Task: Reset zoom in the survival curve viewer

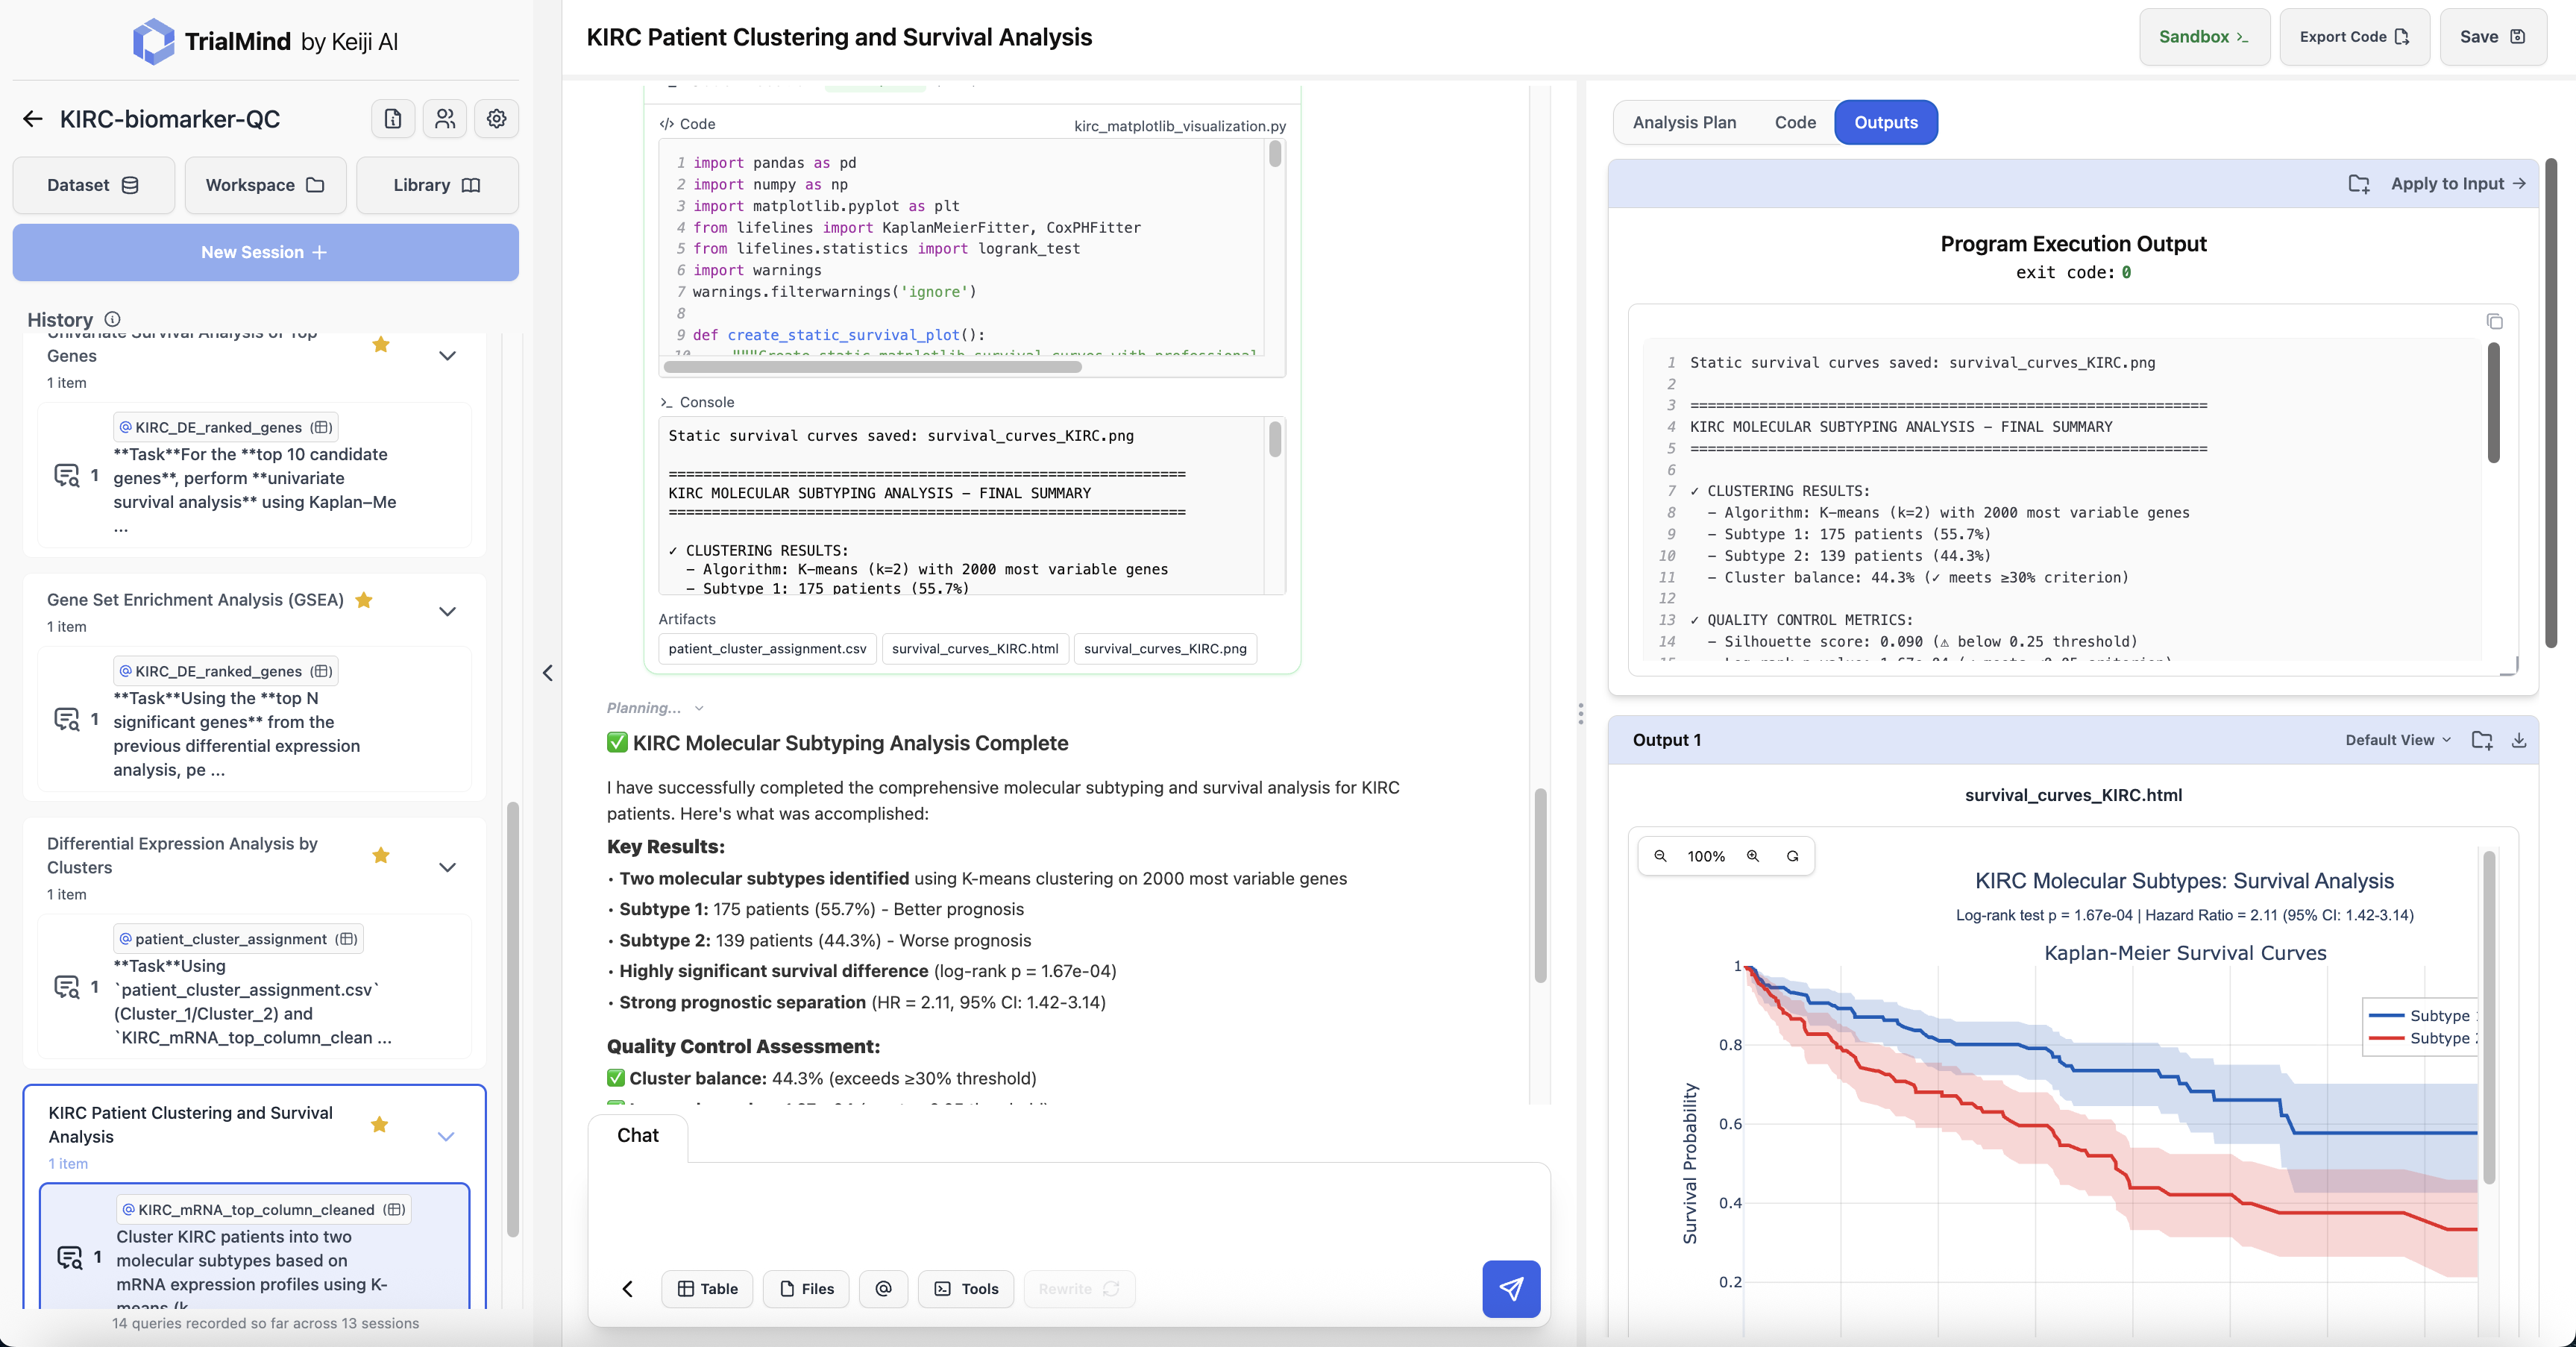Action: (x=1793, y=856)
